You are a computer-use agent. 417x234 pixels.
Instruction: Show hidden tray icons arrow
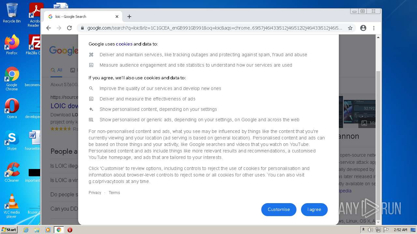(x=363, y=230)
